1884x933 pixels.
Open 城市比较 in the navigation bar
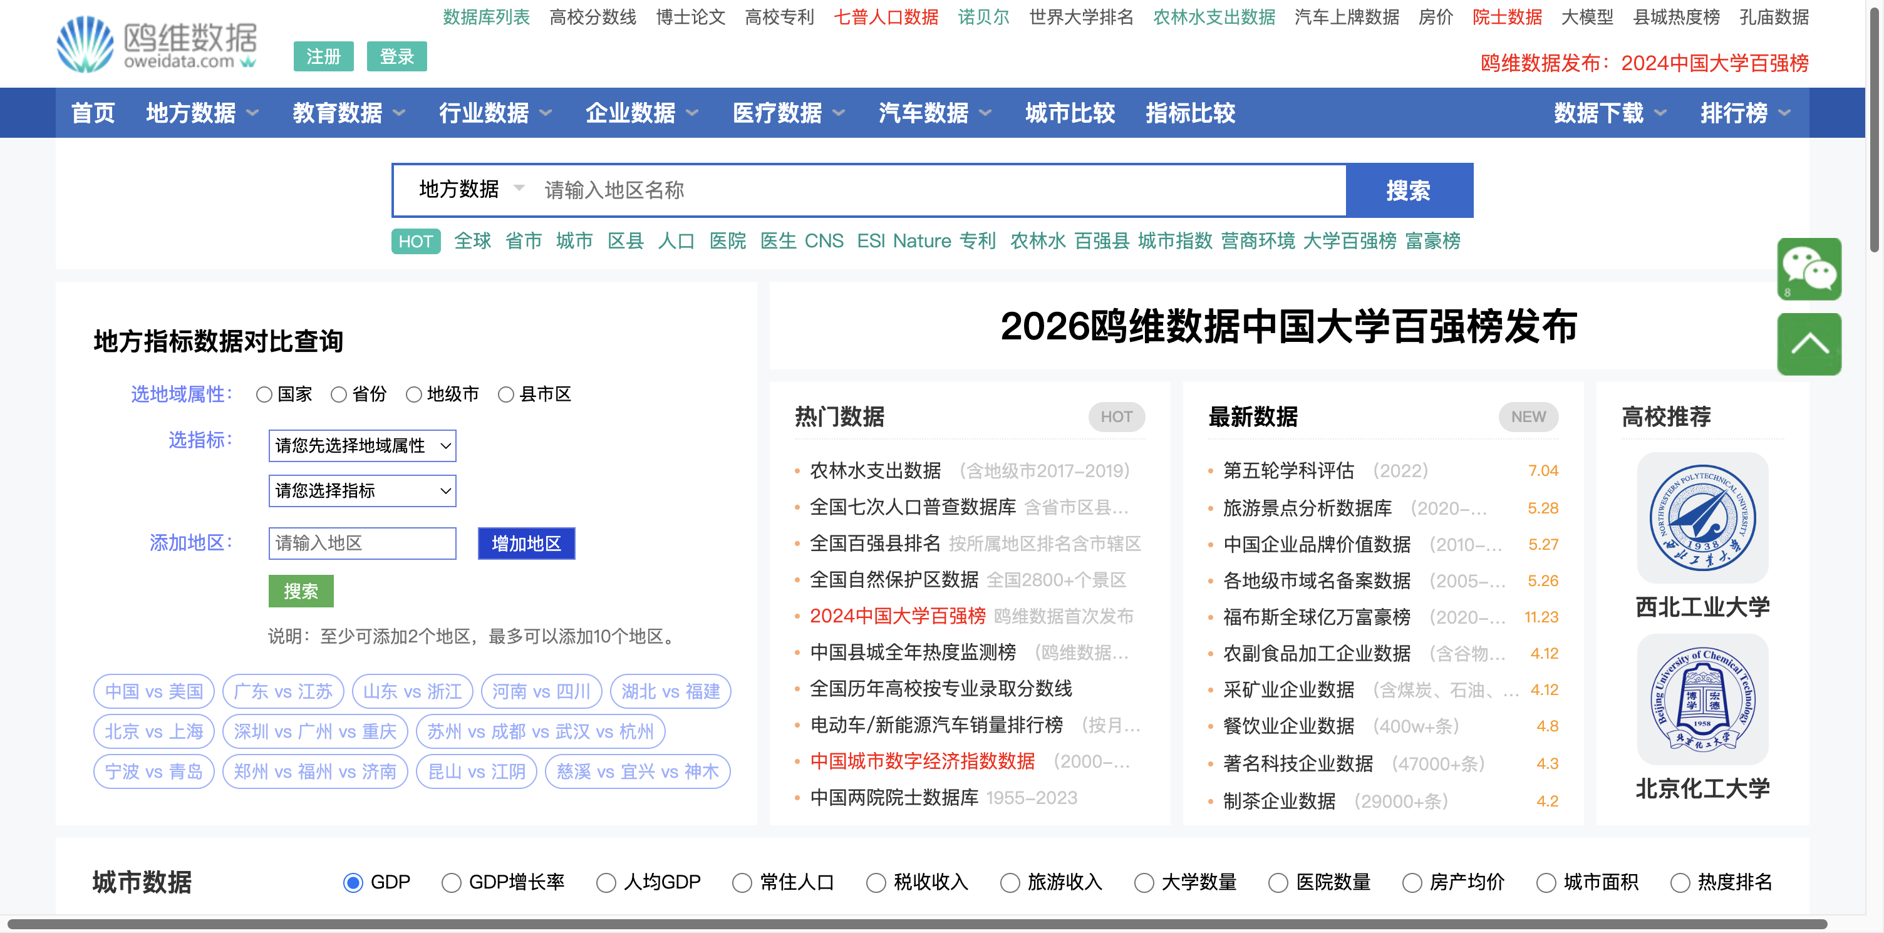(x=1070, y=113)
